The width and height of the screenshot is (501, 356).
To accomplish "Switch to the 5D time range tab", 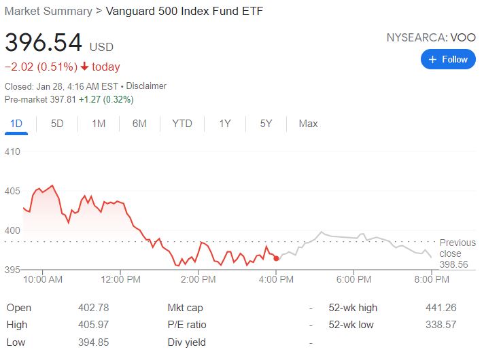I will point(57,124).
